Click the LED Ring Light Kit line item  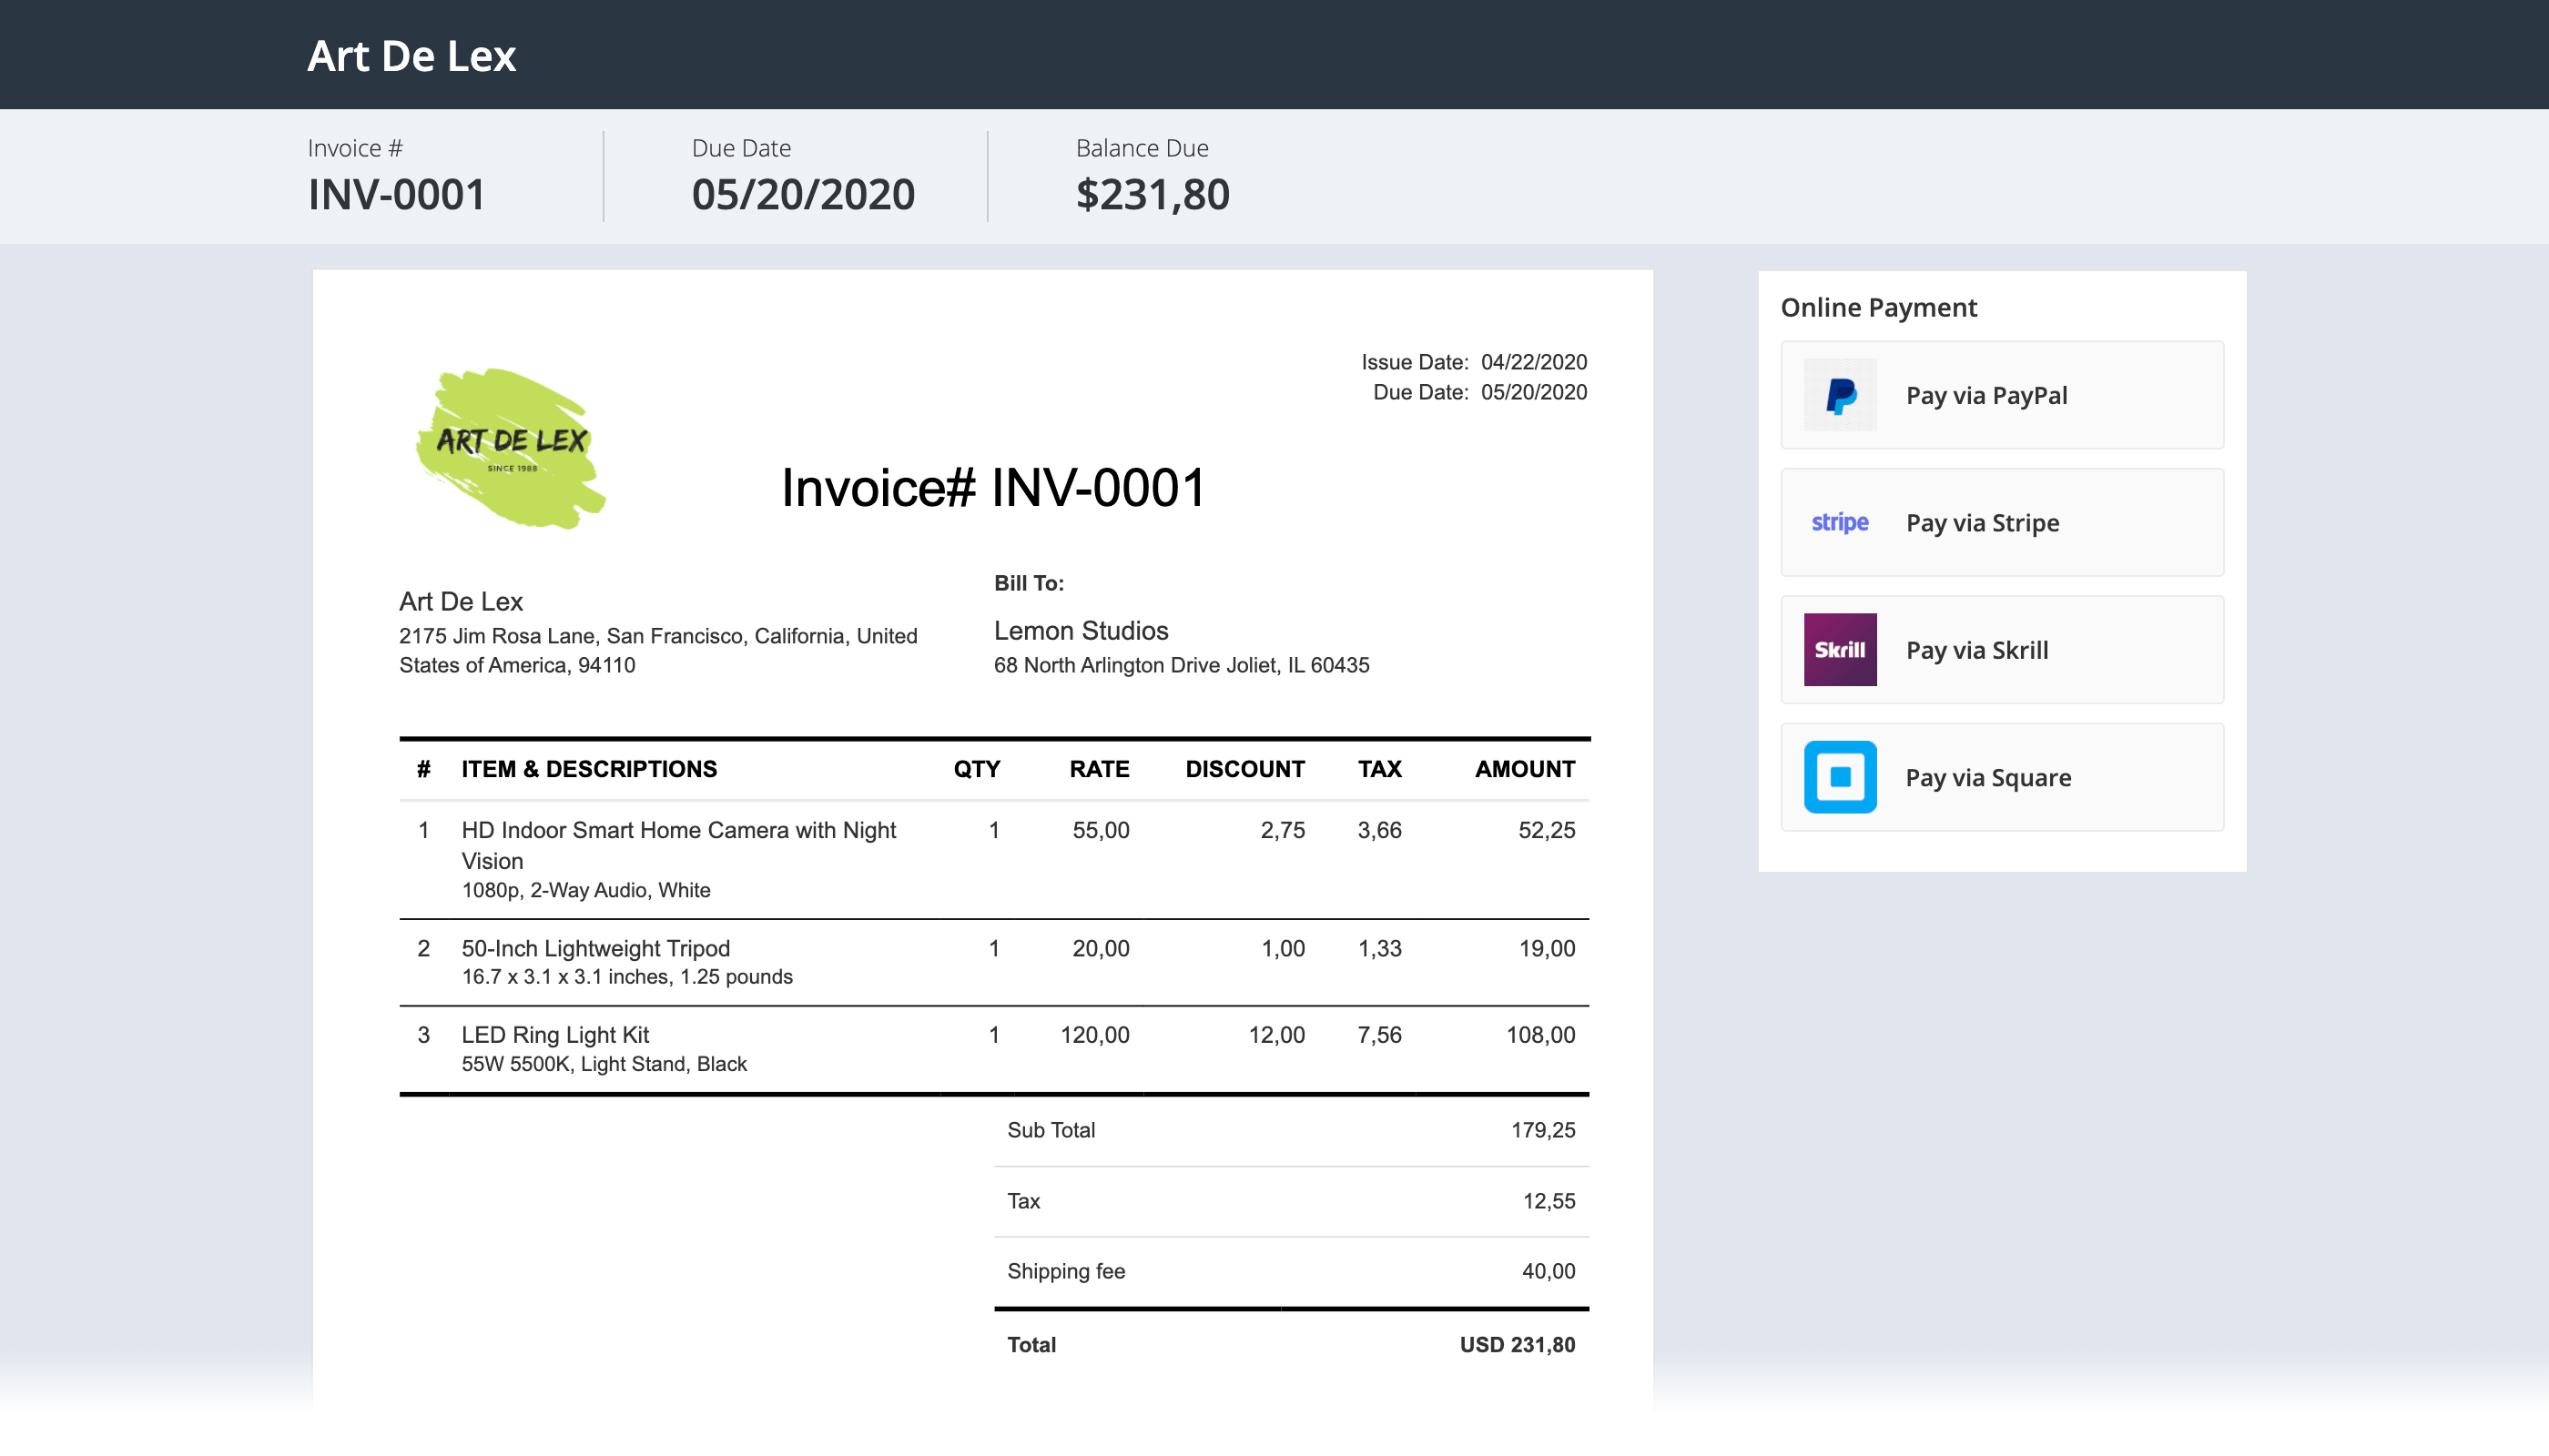point(555,1035)
